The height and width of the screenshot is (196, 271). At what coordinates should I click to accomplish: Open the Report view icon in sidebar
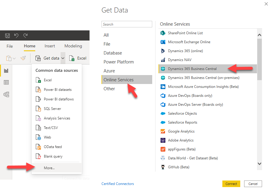coord(6,71)
